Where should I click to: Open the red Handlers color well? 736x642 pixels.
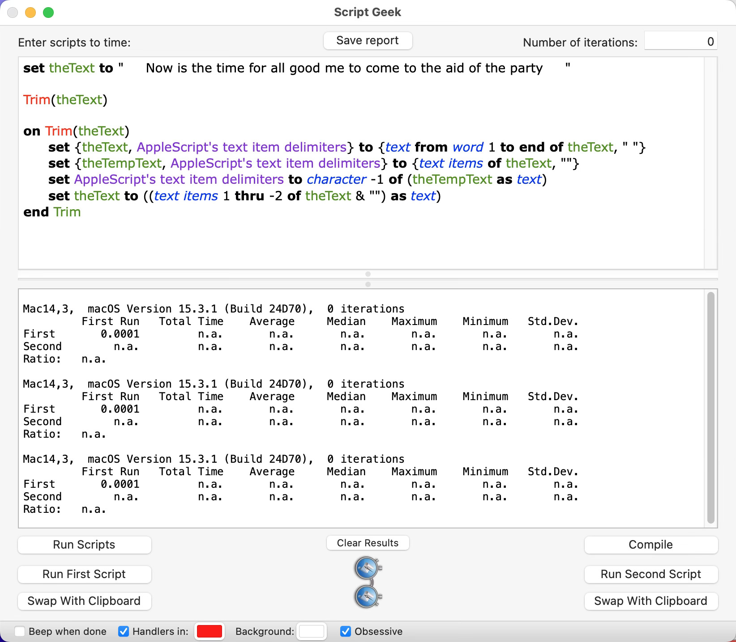pyautogui.click(x=210, y=631)
